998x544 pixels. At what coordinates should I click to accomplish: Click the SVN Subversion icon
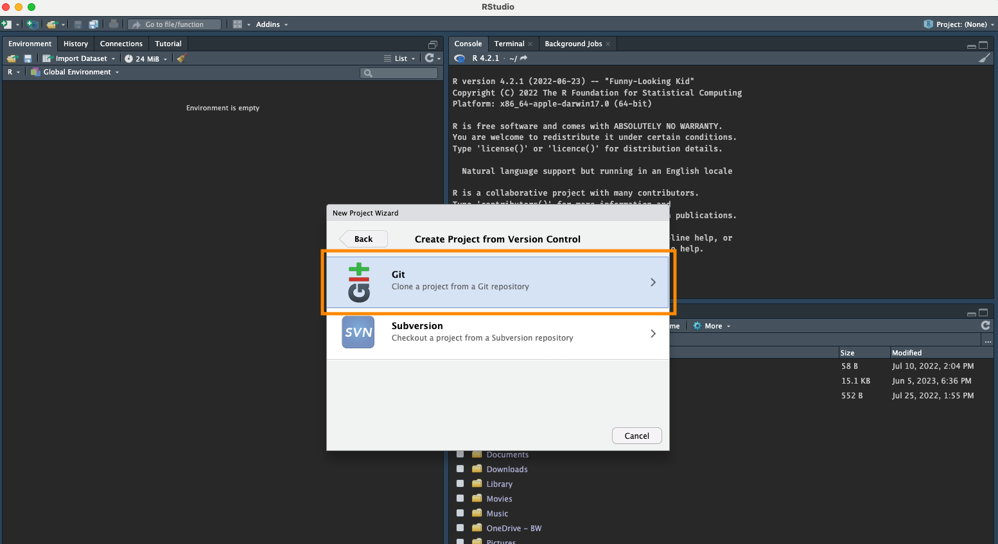358,332
